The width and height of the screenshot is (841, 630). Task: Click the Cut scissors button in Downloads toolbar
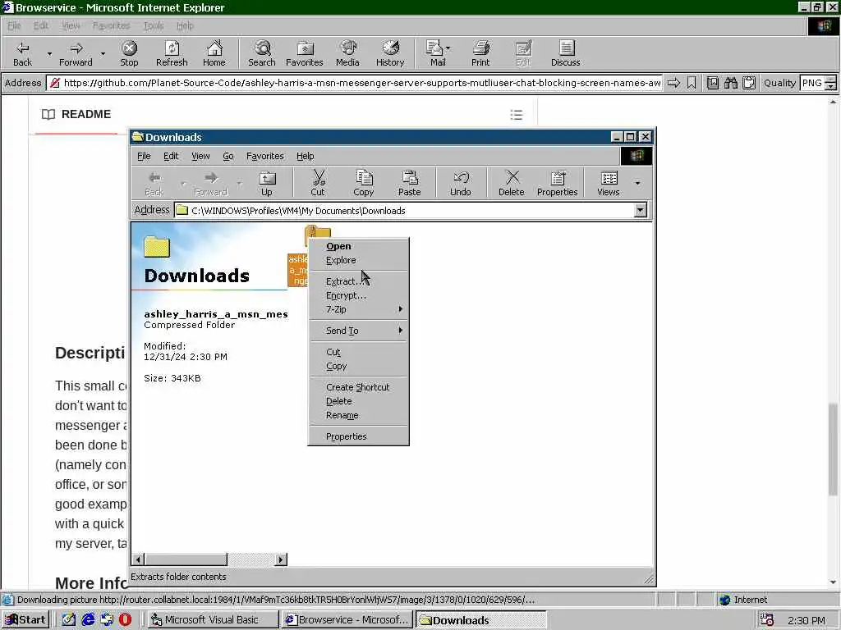(x=318, y=183)
